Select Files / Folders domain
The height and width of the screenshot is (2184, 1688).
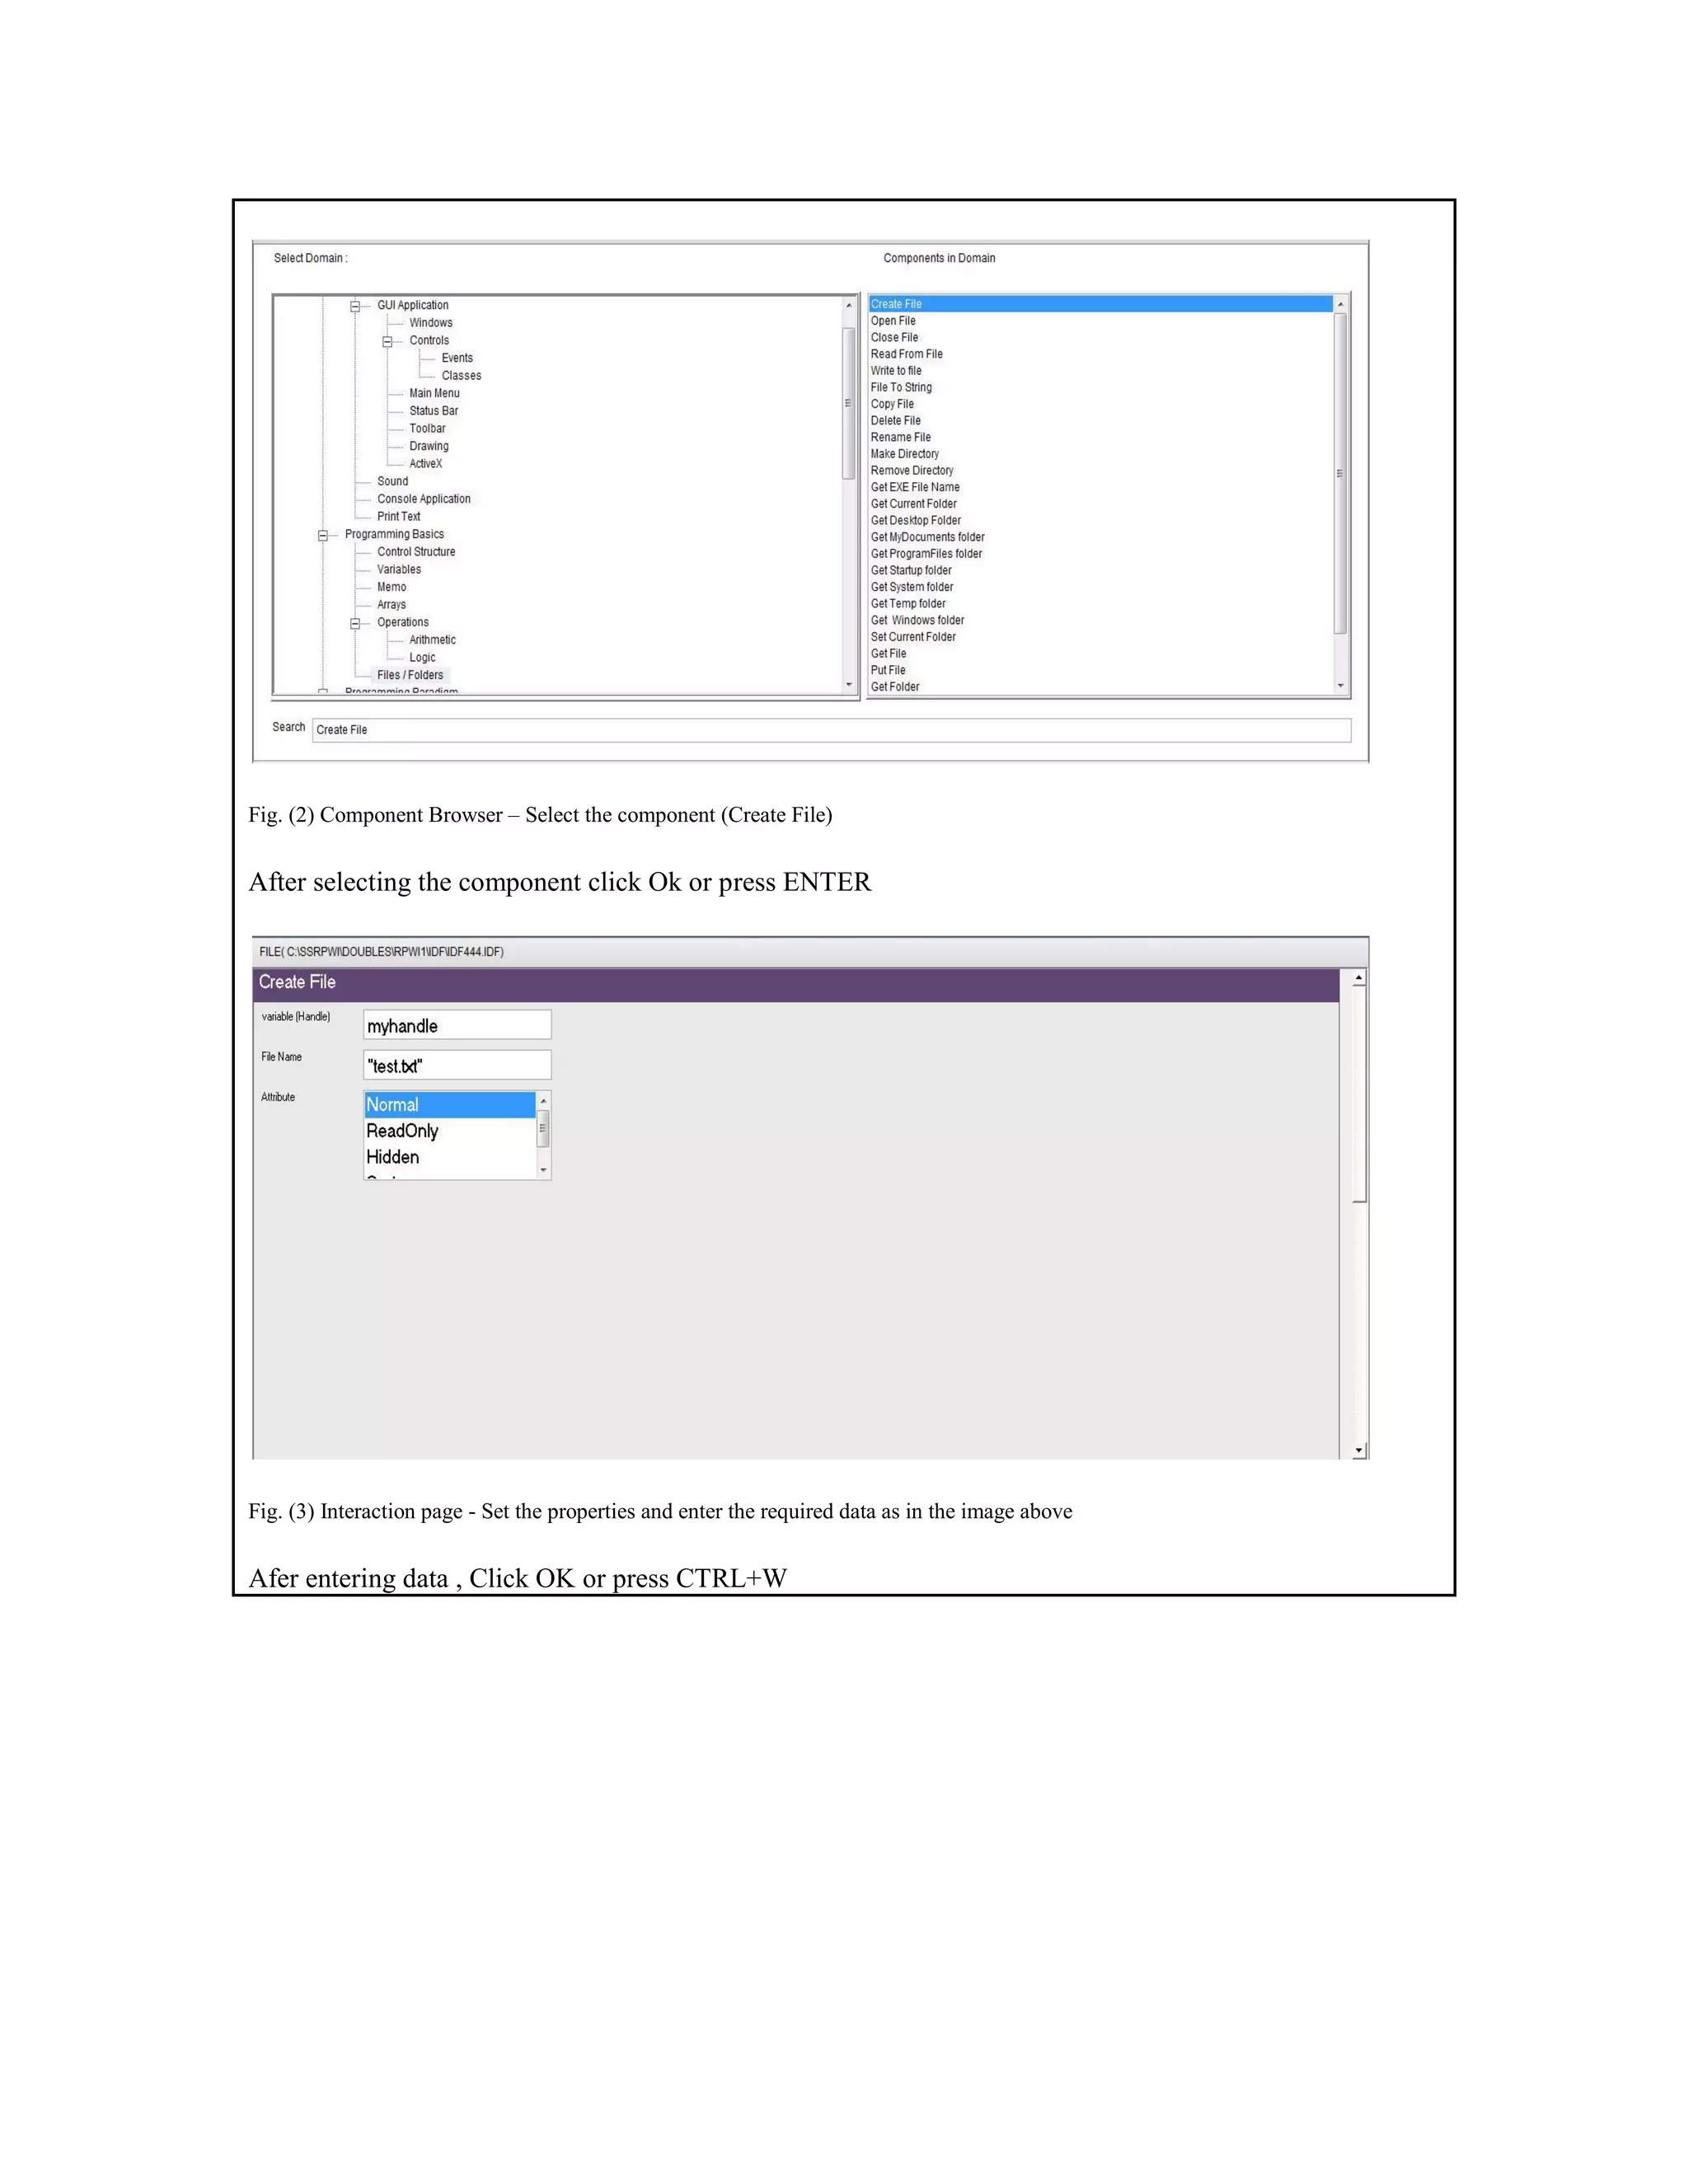point(410,675)
